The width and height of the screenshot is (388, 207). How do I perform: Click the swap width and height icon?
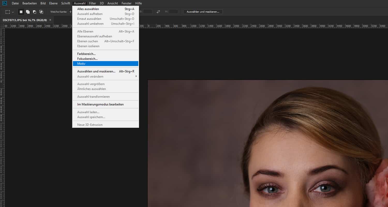pos(158,12)
